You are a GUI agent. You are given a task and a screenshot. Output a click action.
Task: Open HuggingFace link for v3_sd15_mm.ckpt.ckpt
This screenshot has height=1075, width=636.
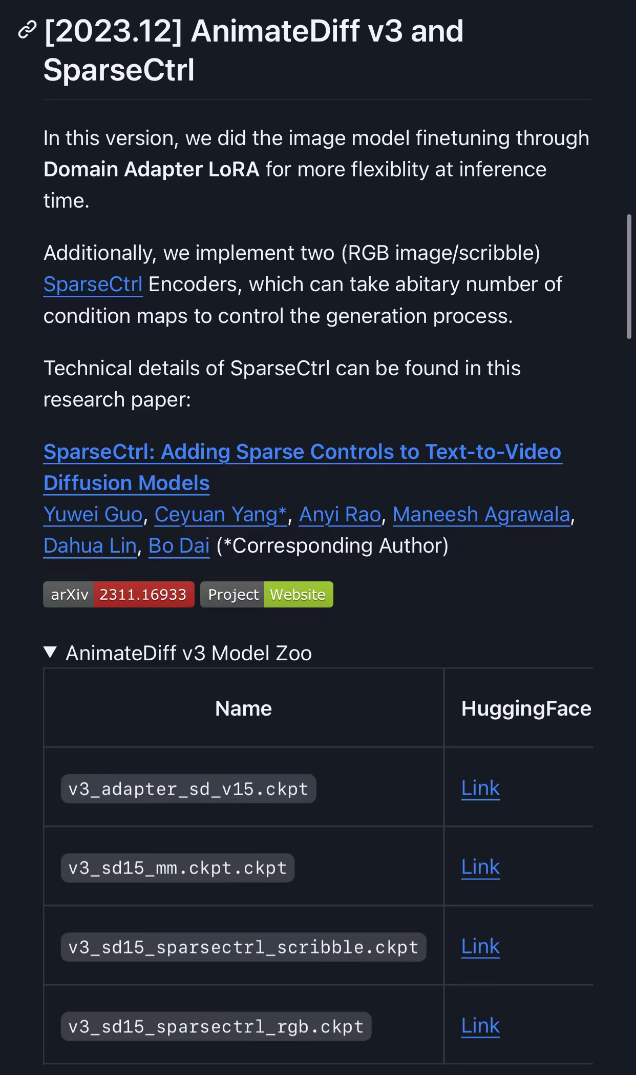480,867
